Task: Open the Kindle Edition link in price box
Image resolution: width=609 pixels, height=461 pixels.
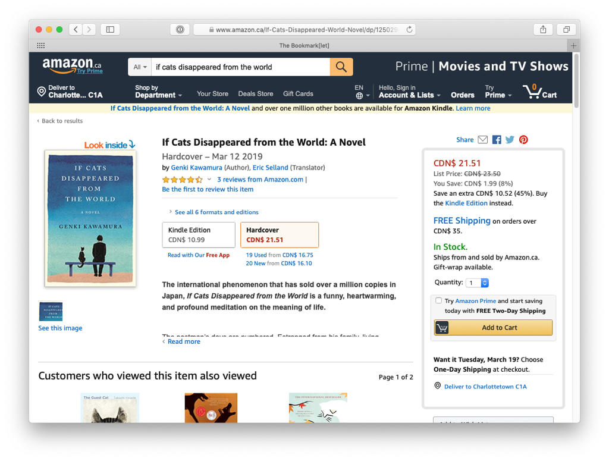Action: pos(466,203)
